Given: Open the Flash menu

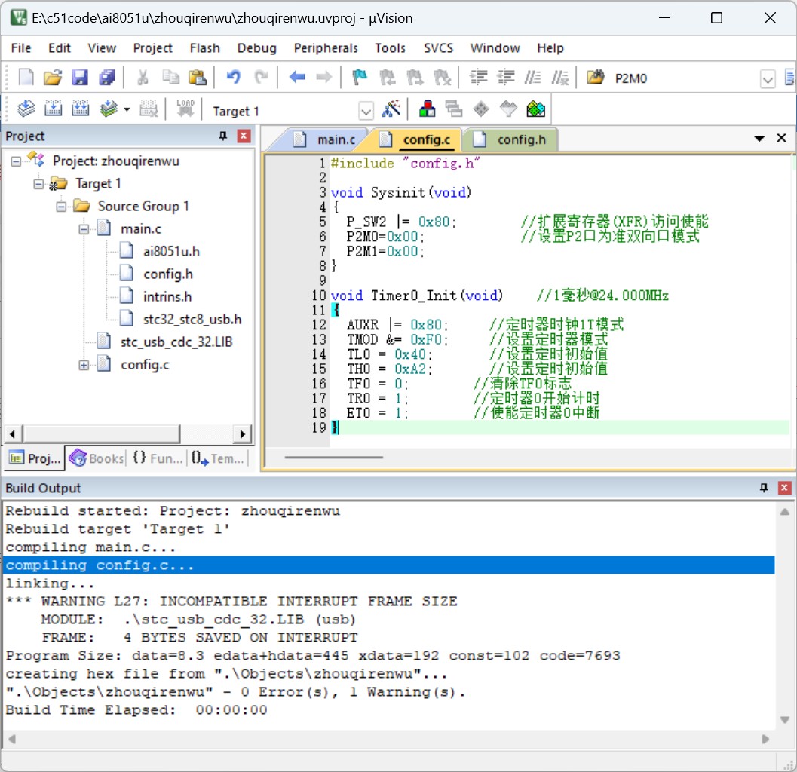Looking at the screenshot, I should pos(204,47).
